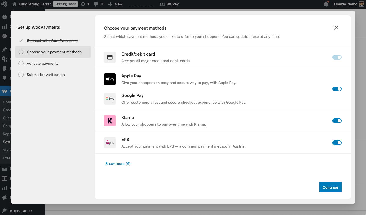Click the Google Pay logo icon
The height and width of the screenshot is (215, 366).
coord(110,99)
